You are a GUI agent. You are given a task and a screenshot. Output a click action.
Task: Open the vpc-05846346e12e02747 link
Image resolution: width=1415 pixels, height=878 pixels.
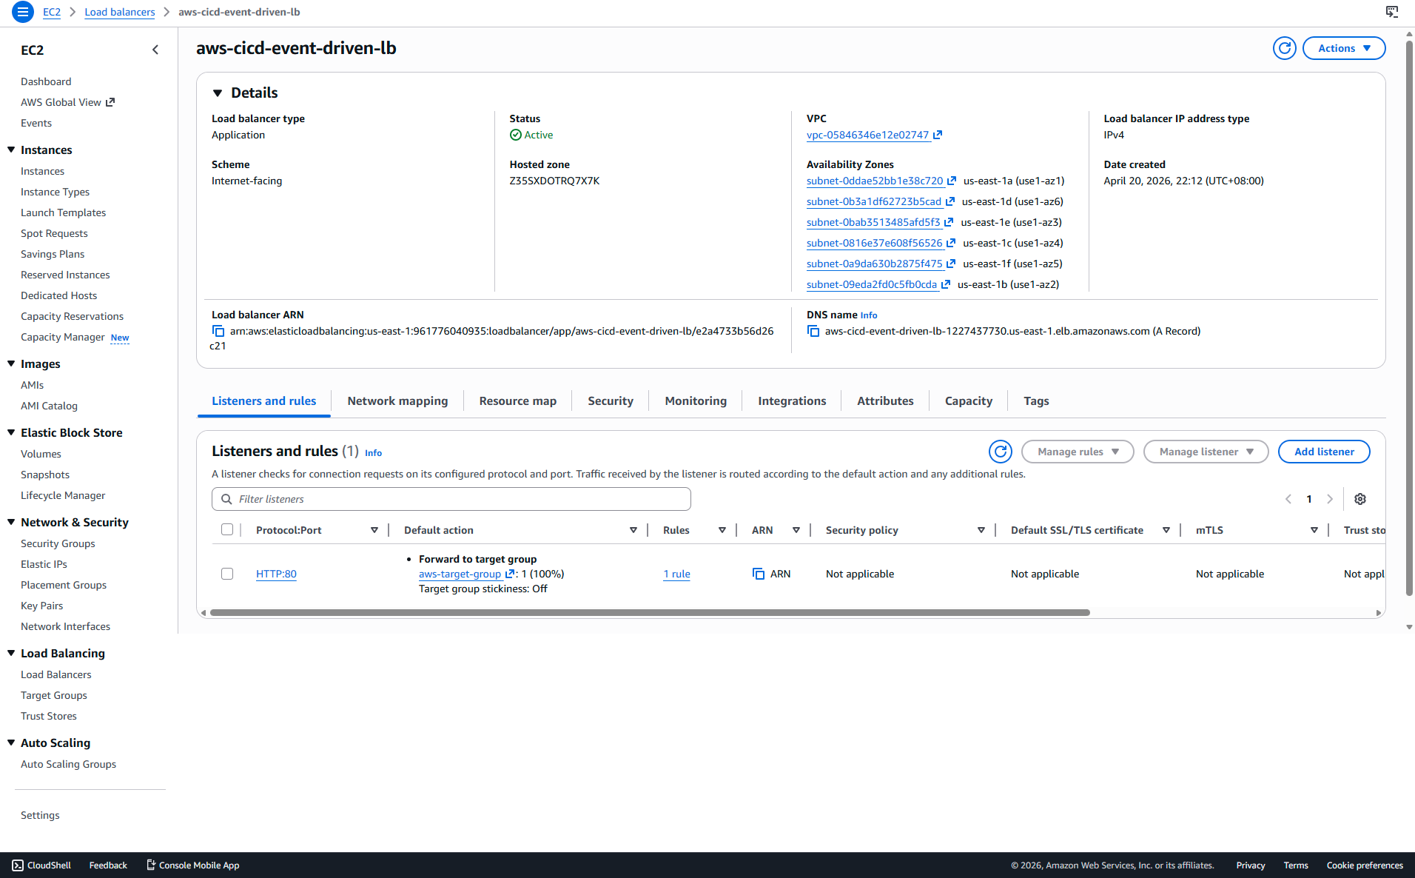(867, 135)
